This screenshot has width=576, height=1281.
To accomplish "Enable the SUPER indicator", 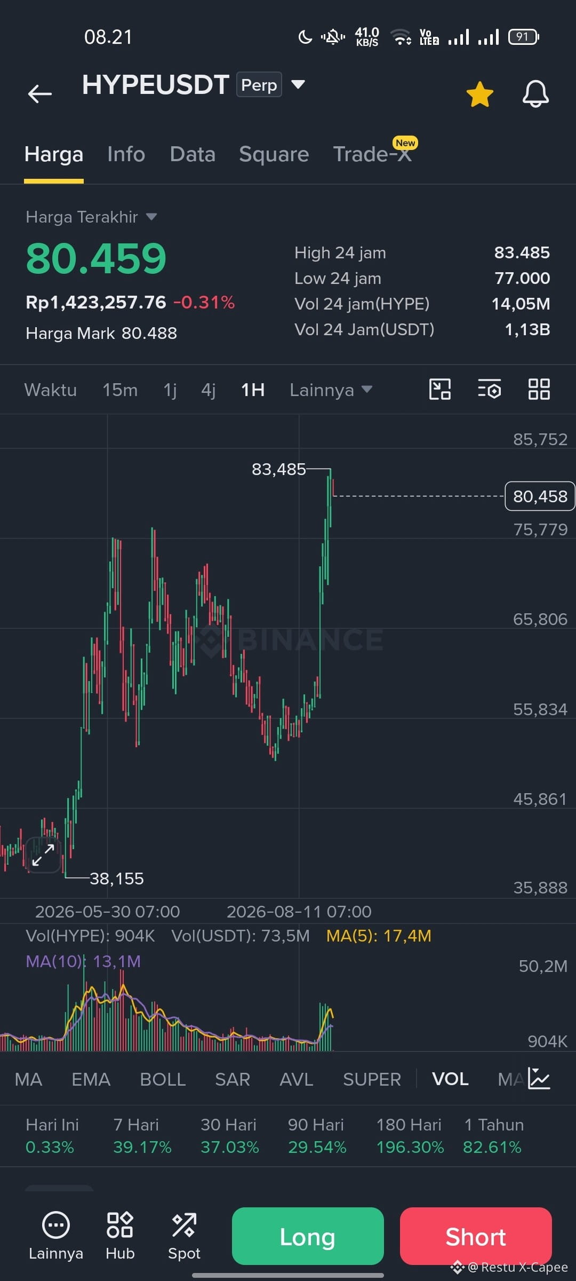I will [x=372, y=1079].
